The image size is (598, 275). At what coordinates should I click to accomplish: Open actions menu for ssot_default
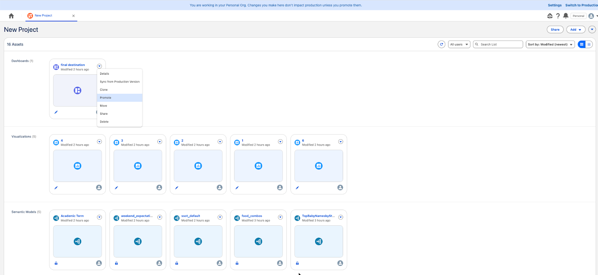point(220,217)
